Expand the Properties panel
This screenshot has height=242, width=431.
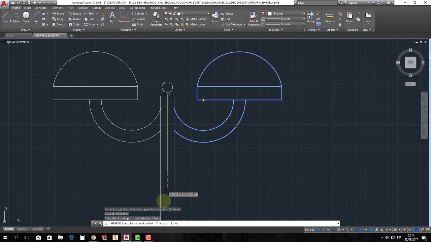tap(275, 30)
